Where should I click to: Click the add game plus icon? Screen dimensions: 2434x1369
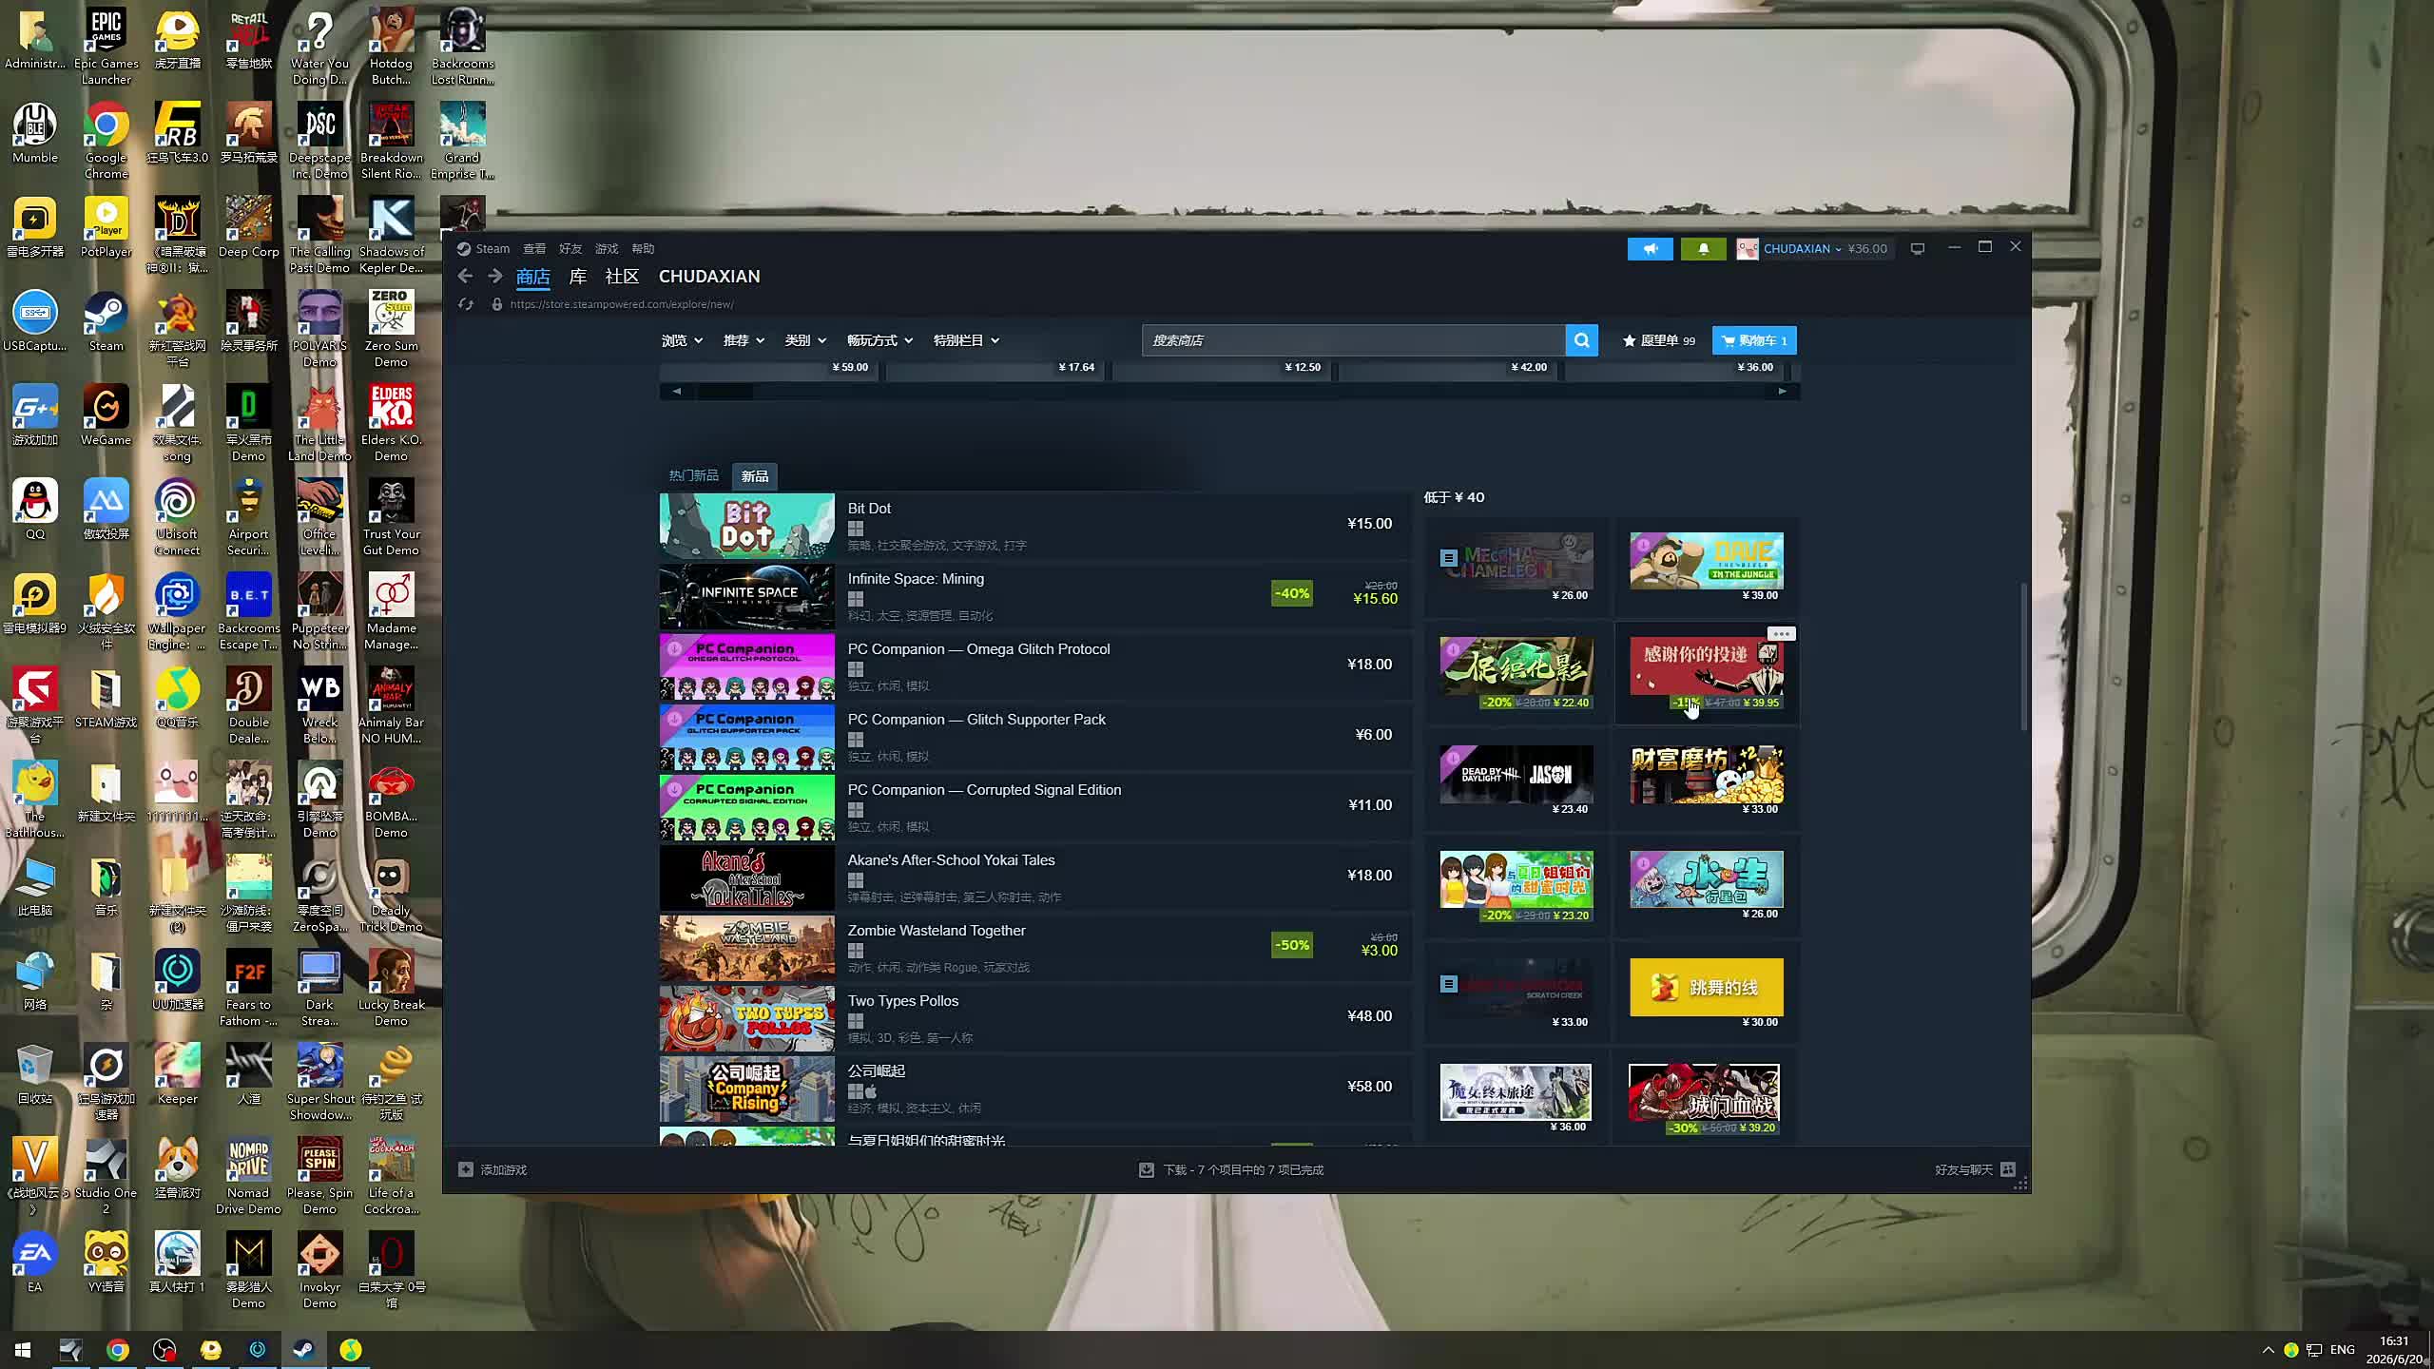point(466,1169)
